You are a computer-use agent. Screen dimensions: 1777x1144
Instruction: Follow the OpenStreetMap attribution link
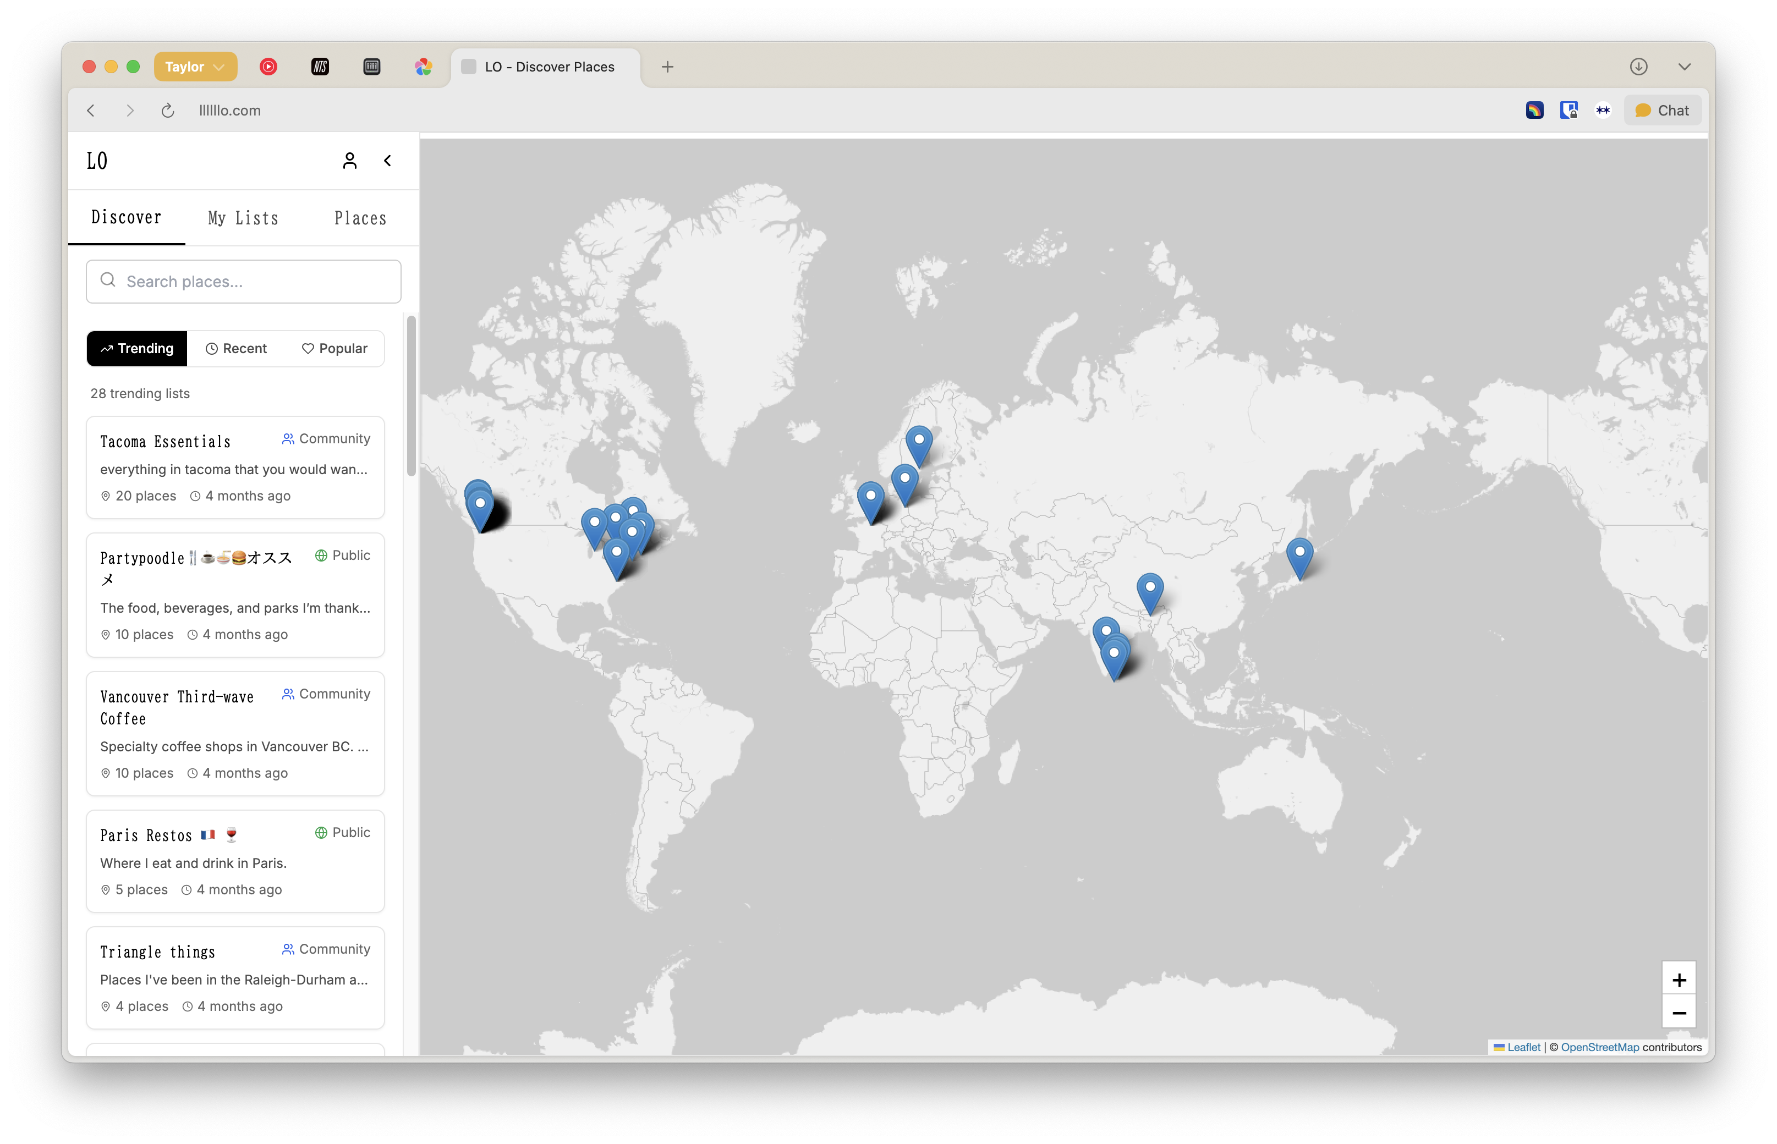coord(1599,1047)
